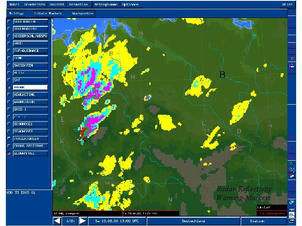Click the red-and-white squares icon
This screenshot has height=226, width=302.
tap(292, 176)
